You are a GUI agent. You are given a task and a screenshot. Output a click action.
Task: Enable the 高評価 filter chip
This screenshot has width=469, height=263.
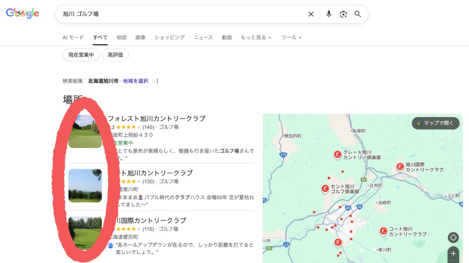point(116,54)
